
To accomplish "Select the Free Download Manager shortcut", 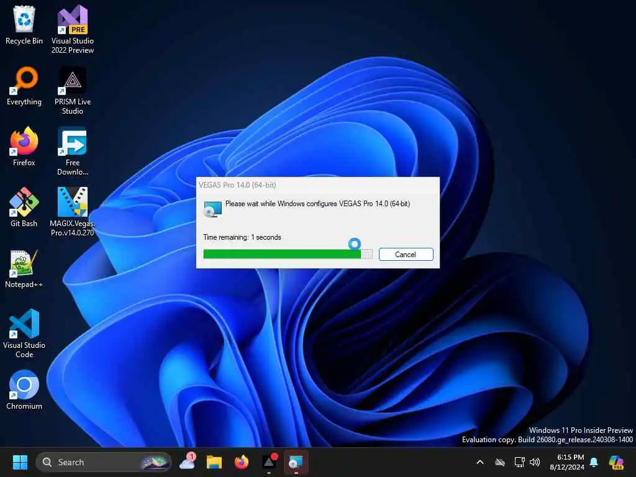I will click(73, 152).
